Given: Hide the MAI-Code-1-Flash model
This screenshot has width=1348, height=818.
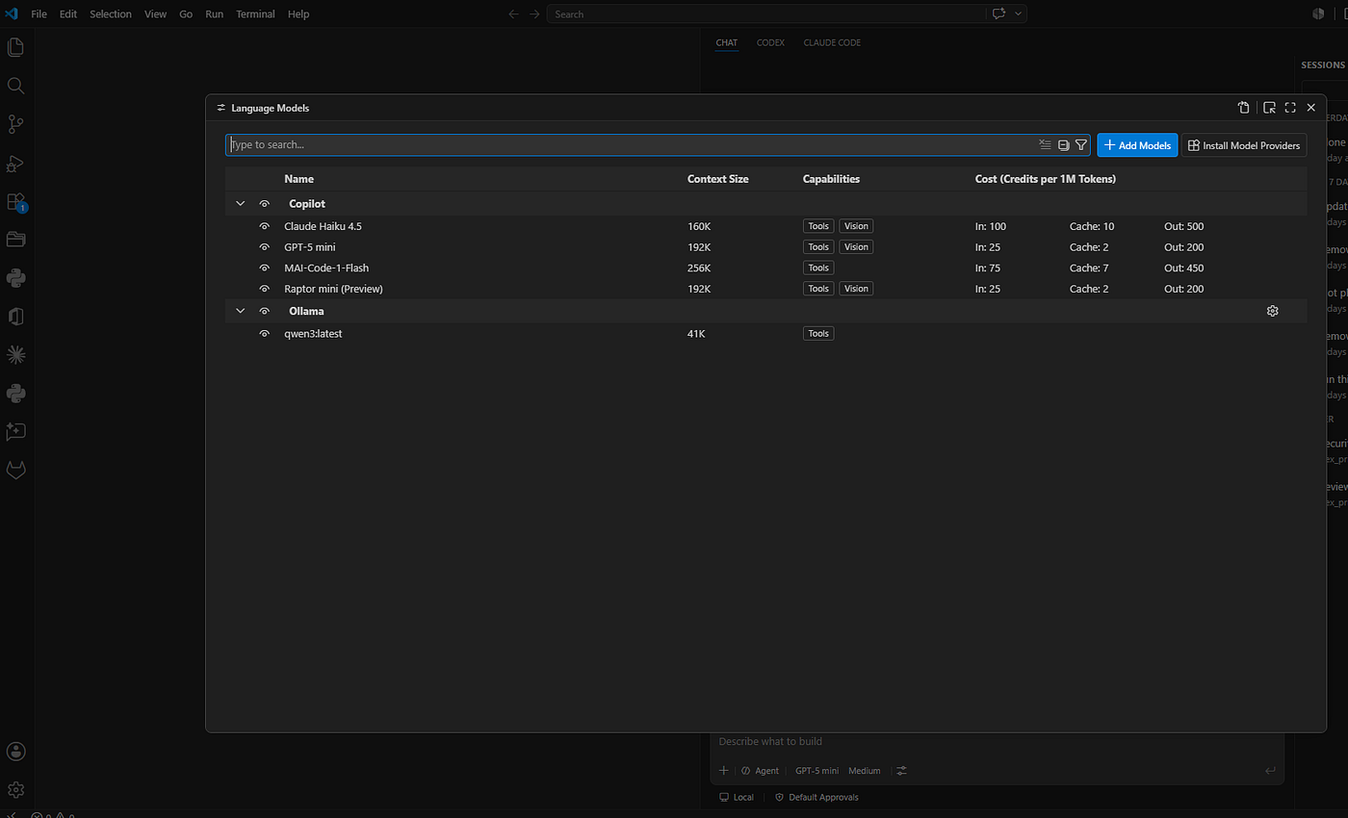Looking at the screenshot, I should (264, 268).
